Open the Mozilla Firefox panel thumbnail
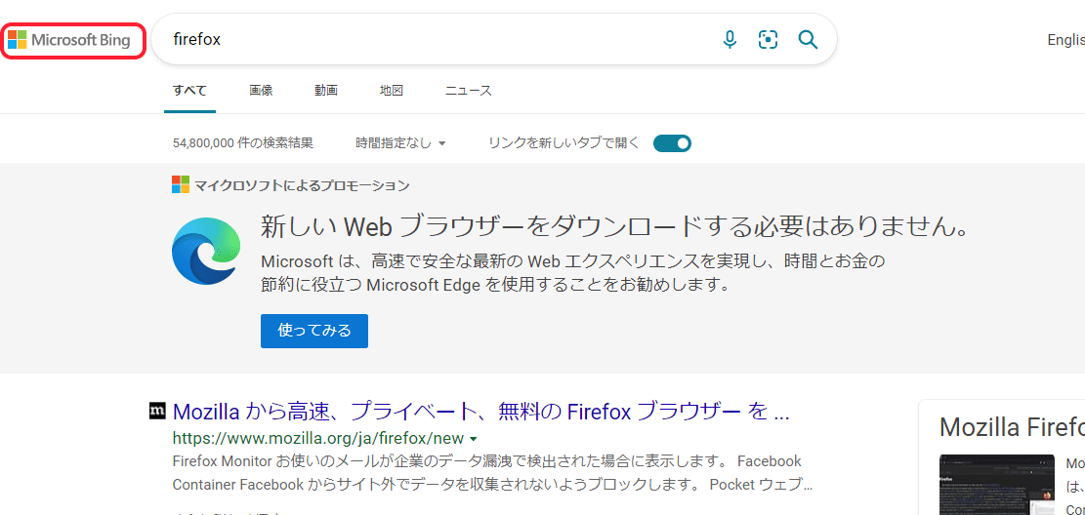Screen dimensions: 1085x515 (996, 485)
